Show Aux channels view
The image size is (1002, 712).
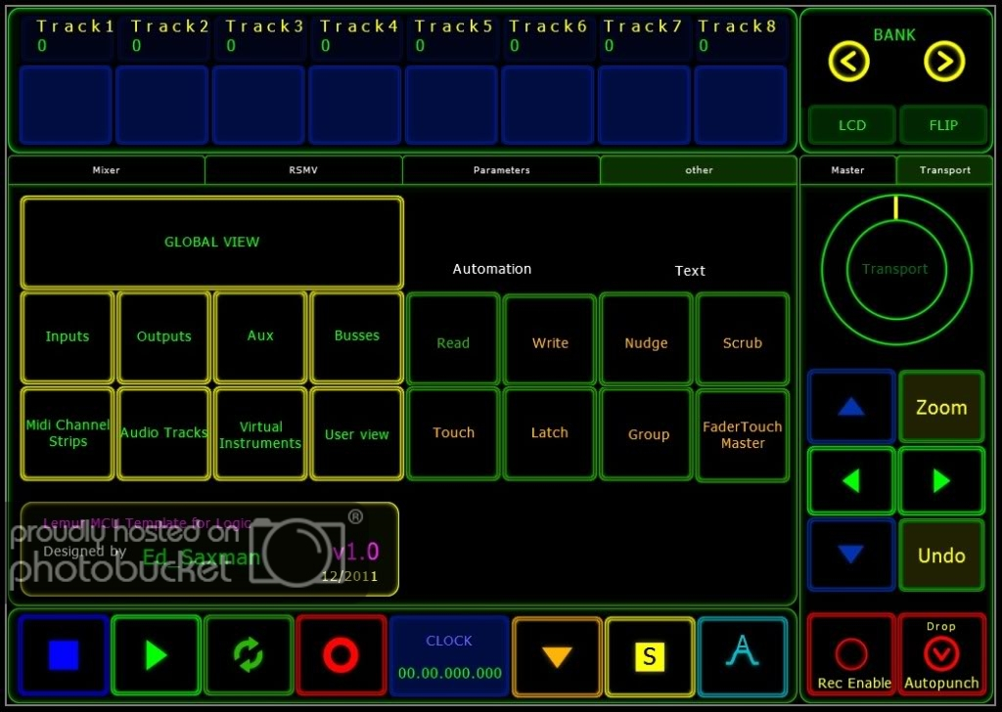[x=260, y=336]
